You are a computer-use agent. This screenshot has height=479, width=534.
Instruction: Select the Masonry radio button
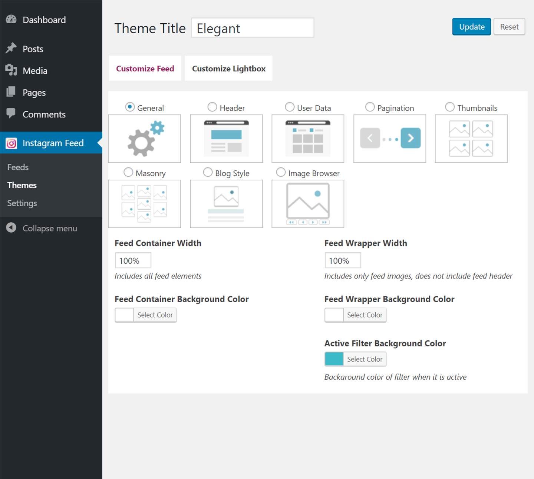tap(128, 172)
